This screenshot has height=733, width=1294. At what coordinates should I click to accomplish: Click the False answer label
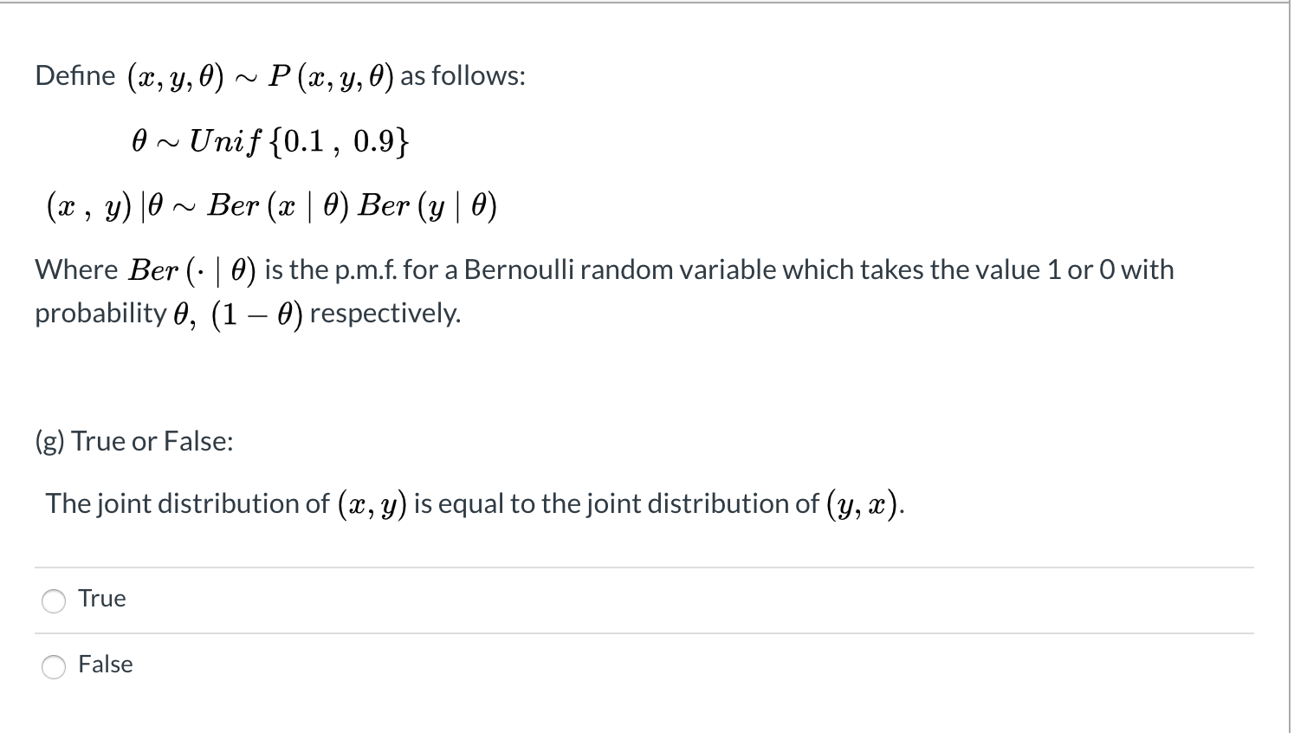[x=106, y=665]
